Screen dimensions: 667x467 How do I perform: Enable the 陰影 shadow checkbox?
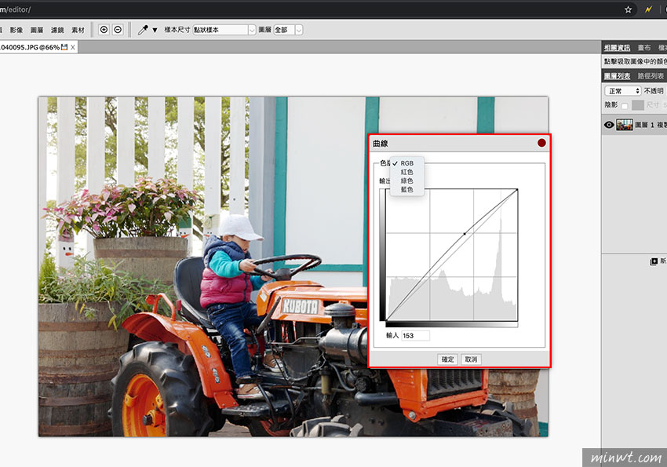[625, 105]
